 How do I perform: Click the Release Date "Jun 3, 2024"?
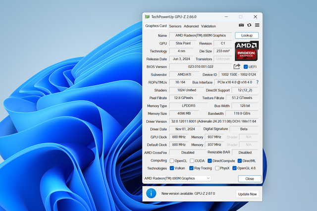pos(181,59)
